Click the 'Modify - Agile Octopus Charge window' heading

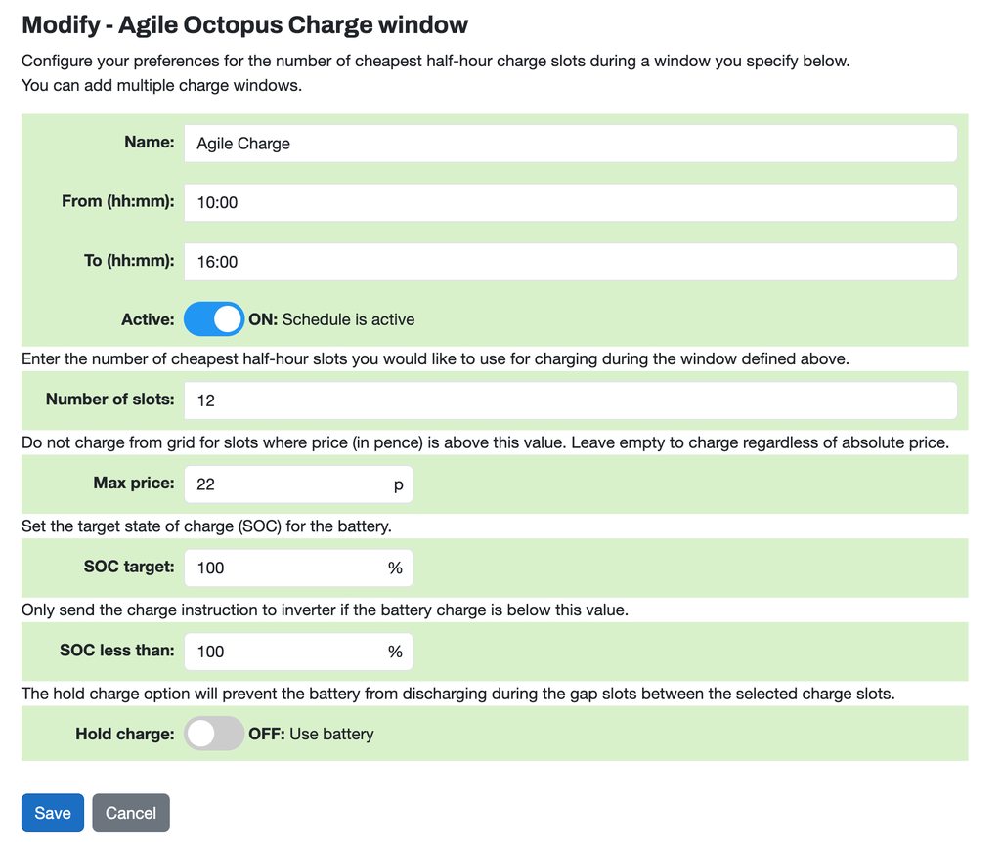click(244, 24)
